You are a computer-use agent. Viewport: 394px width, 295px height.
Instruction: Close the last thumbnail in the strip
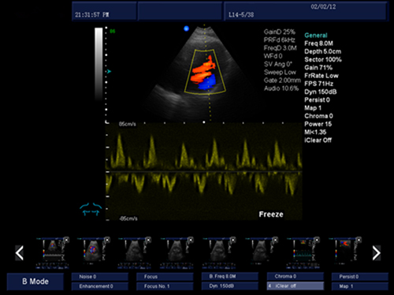point(359,240)
